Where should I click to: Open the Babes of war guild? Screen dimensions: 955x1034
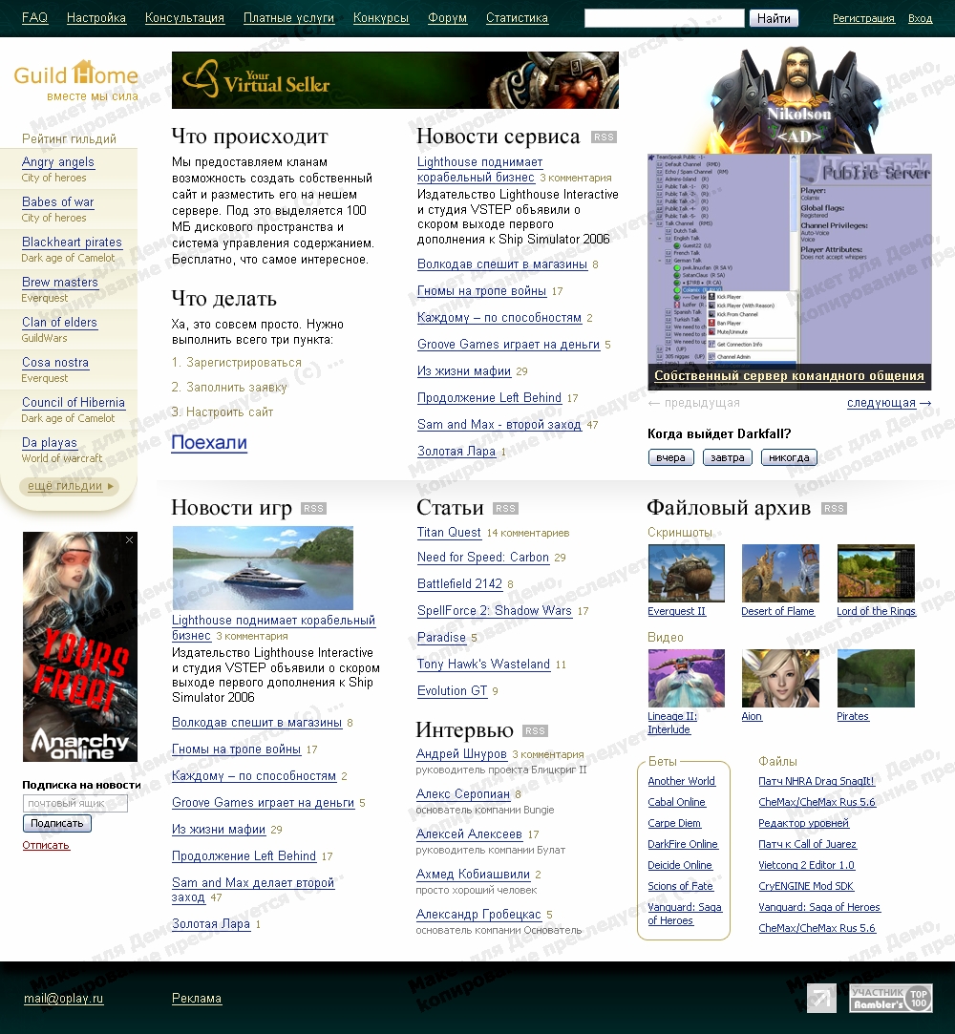(x=58, y=202)
